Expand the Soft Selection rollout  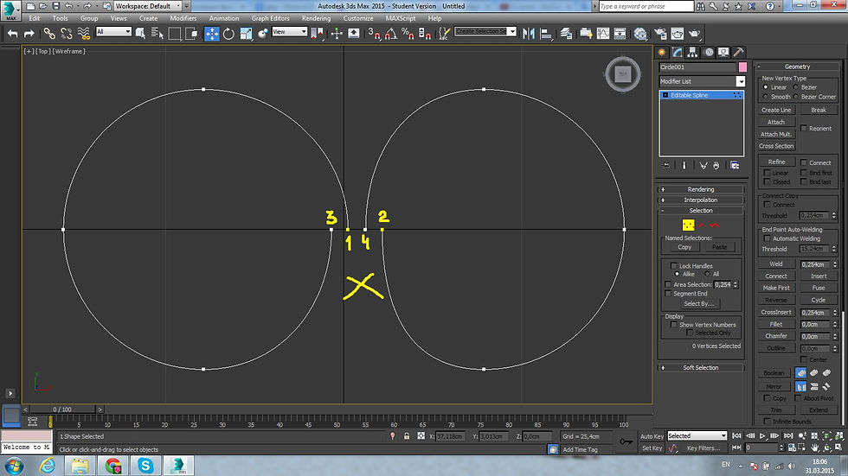700,367
